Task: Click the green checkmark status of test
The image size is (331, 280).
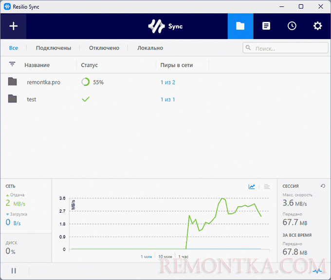Action: click(x=86, y=99)
